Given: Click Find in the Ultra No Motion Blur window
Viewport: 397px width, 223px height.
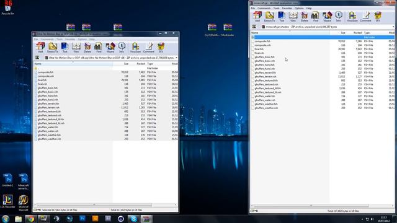Looking at the screenshot, I should click(99, 48).
